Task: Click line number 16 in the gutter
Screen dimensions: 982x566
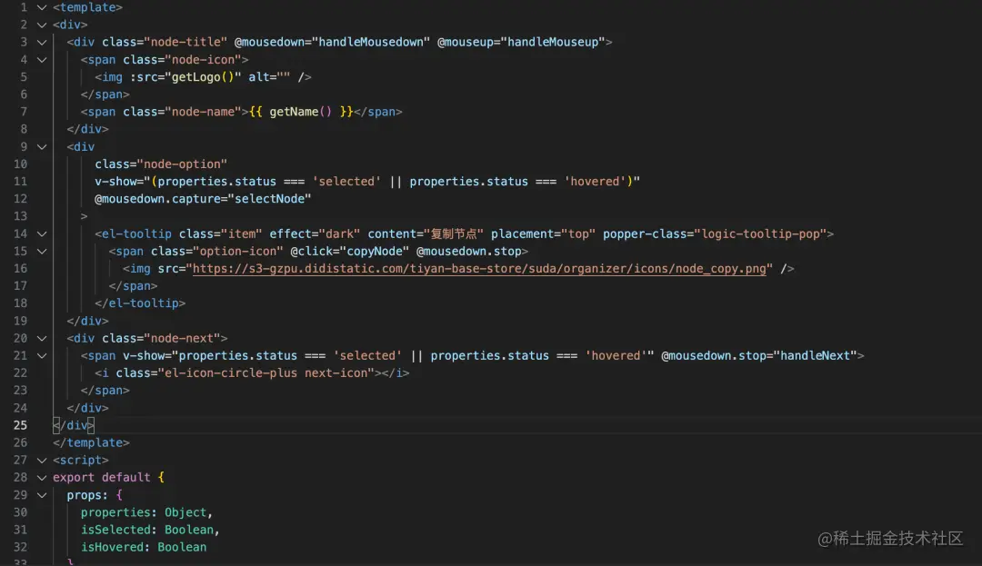Action: click(20, 269)
